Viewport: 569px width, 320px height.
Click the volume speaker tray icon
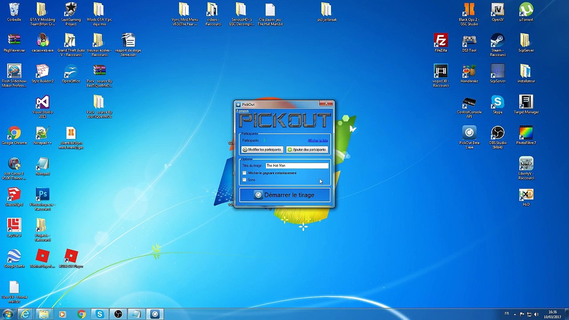536,314
